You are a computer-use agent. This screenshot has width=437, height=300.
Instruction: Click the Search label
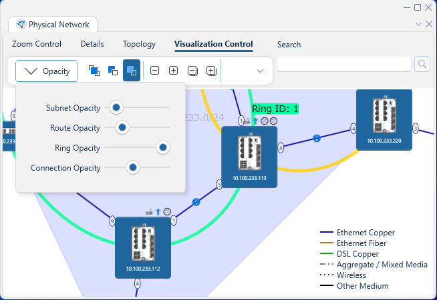(289, 45)
